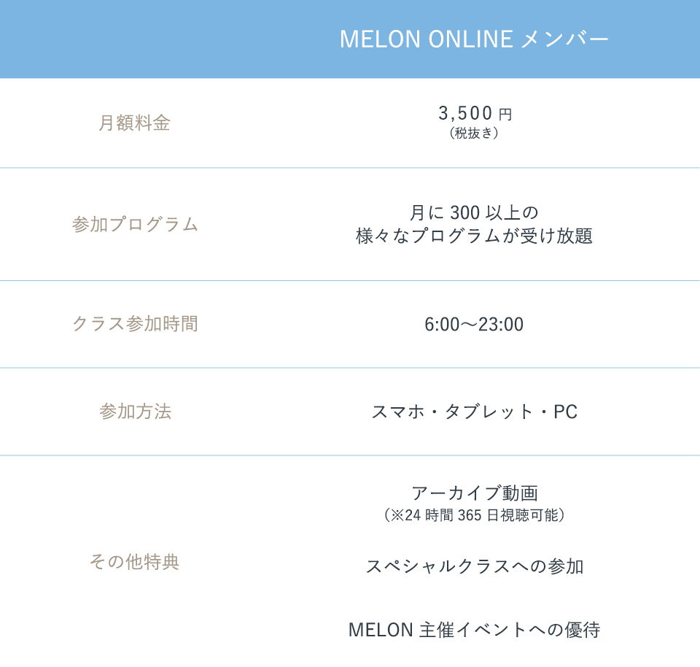Click the 円 currency character
Image resolution: width=700 pixels, height=667 pixels.
coord(505,115)
